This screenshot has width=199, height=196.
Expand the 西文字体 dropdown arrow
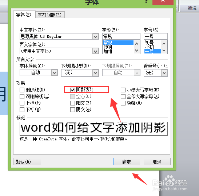(96, 51)
